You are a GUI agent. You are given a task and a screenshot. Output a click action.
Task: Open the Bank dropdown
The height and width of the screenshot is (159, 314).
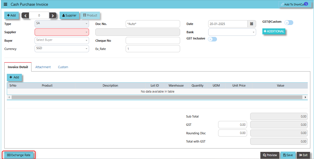(x=232, y=32)
